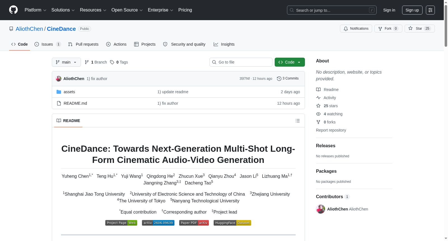The image size is (448, 241).
Task: Switch to the Code tab
Action: [20, 44]
